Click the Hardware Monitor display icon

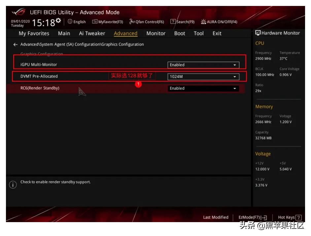pos(258,33)
